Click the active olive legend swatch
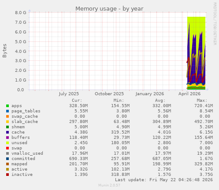 (x=7, y=169)
